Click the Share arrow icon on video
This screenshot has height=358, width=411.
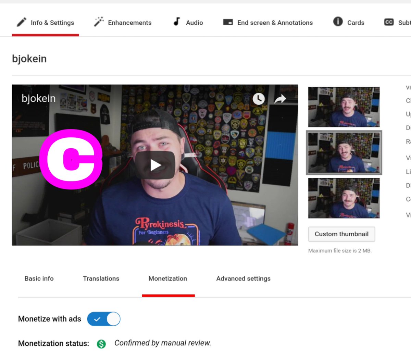(280, 99)
